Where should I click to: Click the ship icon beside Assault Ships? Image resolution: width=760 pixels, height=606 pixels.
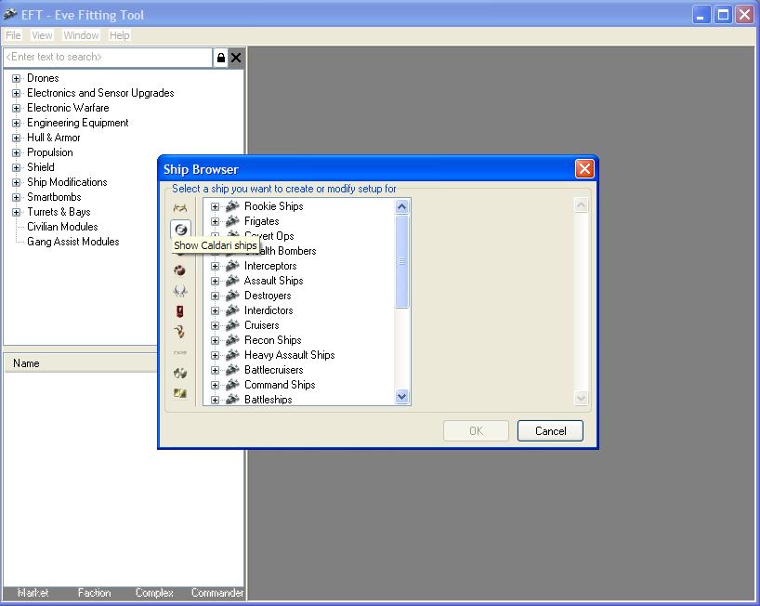click(232, 280)
